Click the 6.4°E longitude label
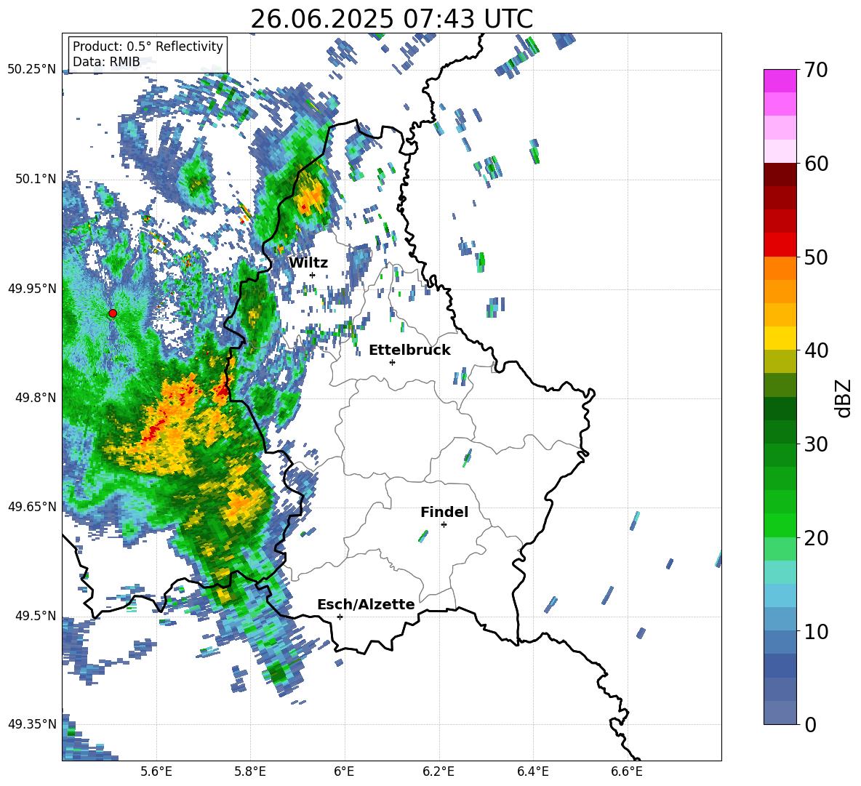The width and height of the screenshot is (861, 786). [x=532, y=771]
